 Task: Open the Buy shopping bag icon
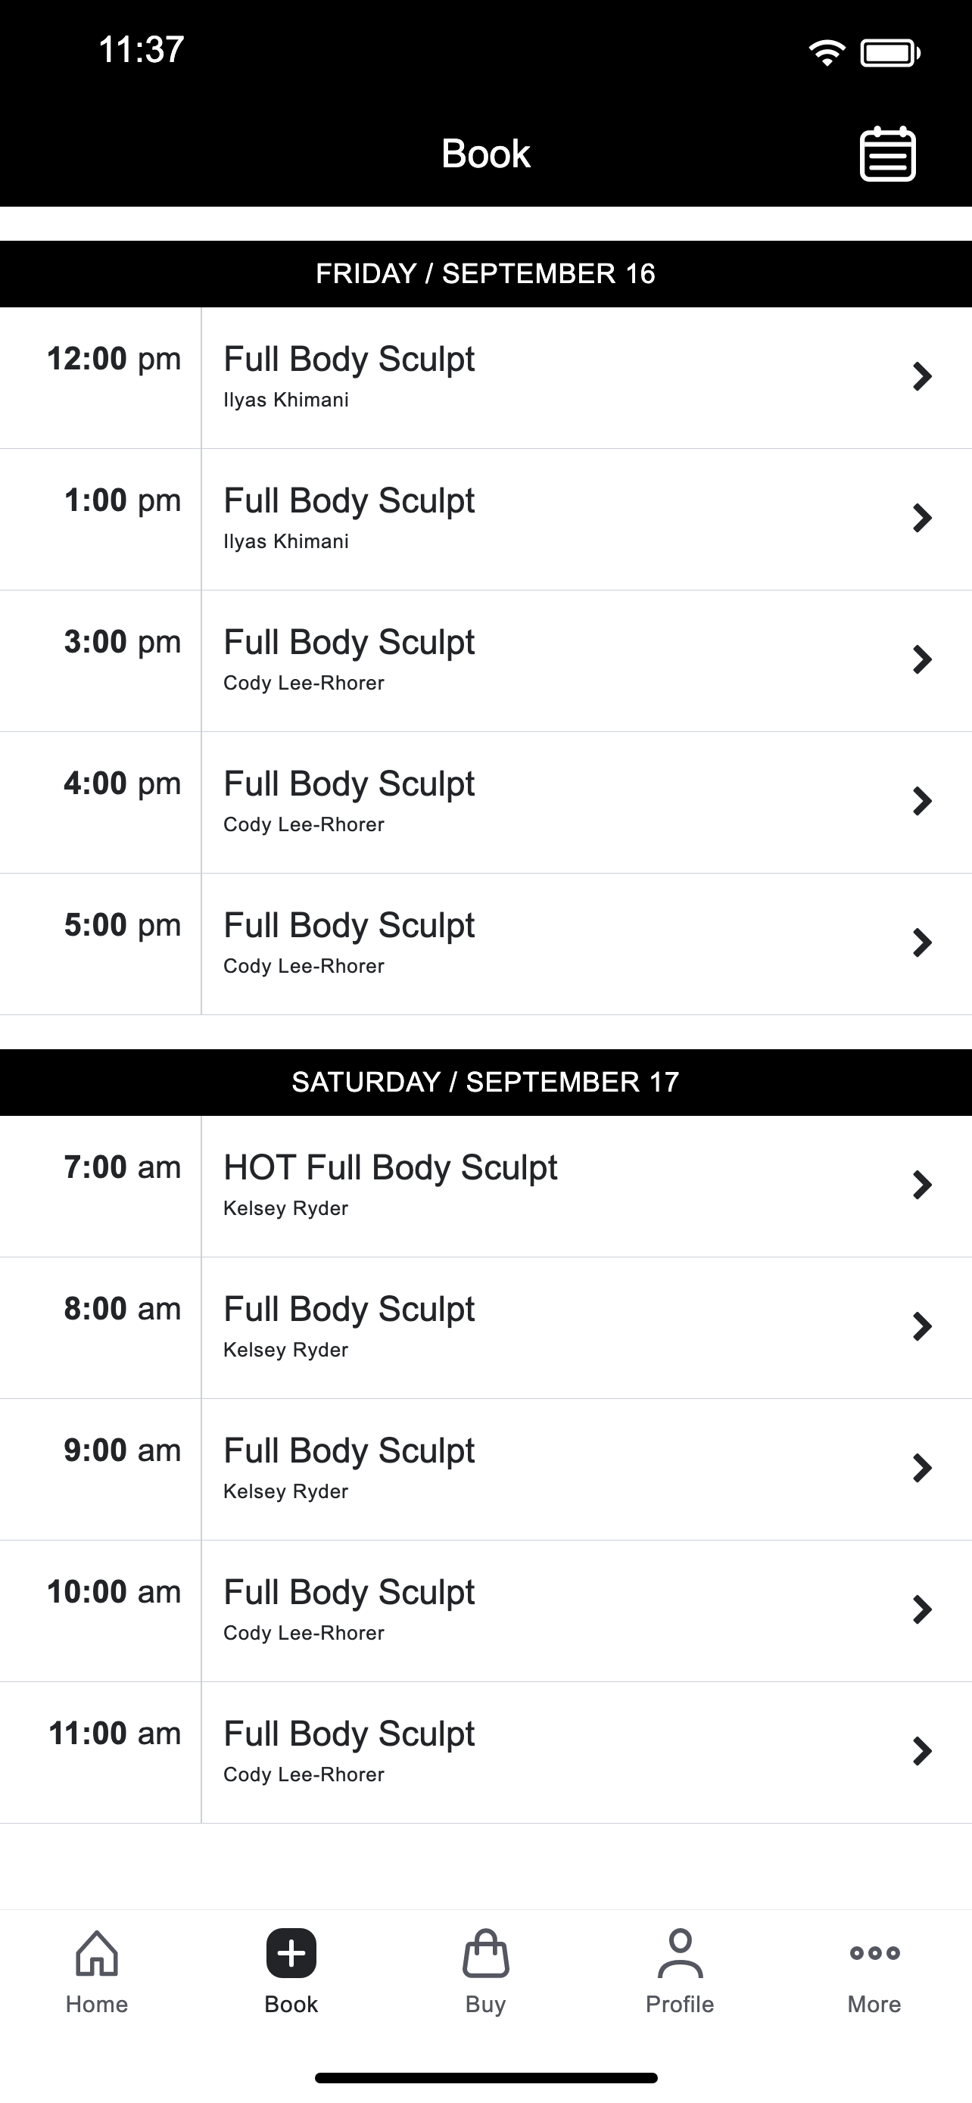pyautogui.click(x=485, y=1953)
